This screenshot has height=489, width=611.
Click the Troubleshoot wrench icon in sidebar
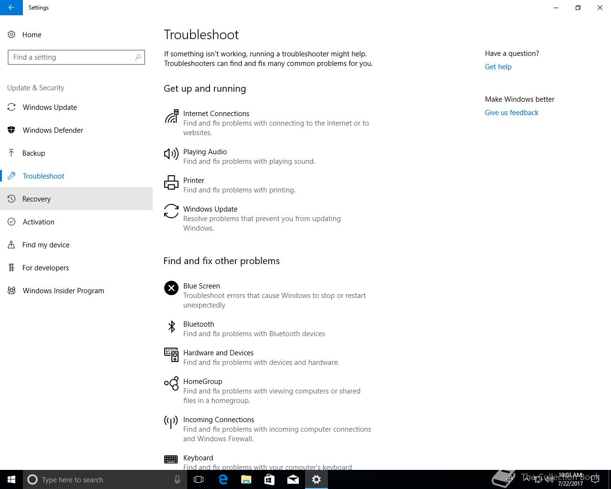tap(11, 176)
